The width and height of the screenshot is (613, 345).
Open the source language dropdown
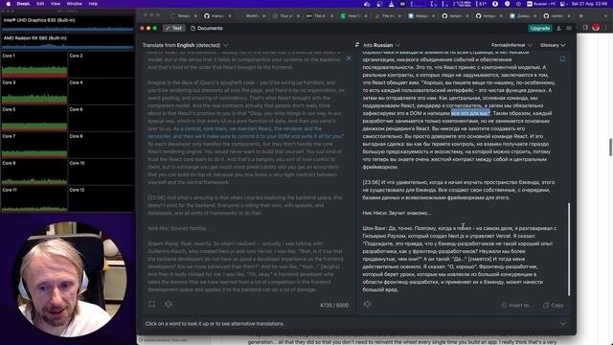185,45
